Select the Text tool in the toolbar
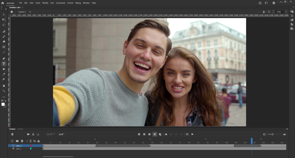Screen dimensions: 295x158 4,64
